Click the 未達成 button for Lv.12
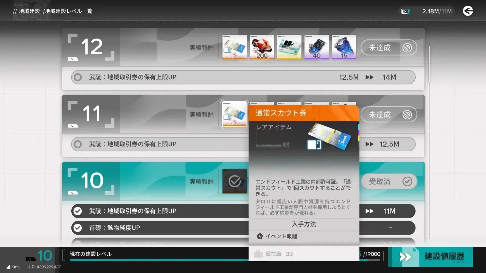The width and height of the screenshot is (486, 273). pos(389,48)
